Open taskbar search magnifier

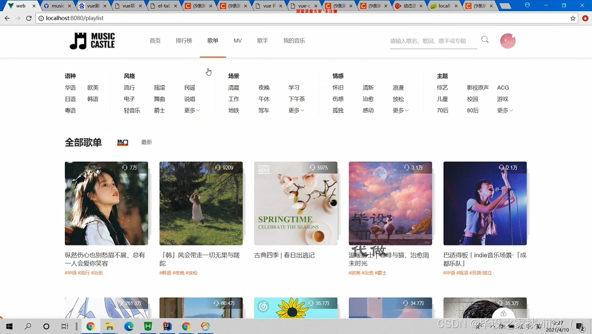click(x=27, y=326)
